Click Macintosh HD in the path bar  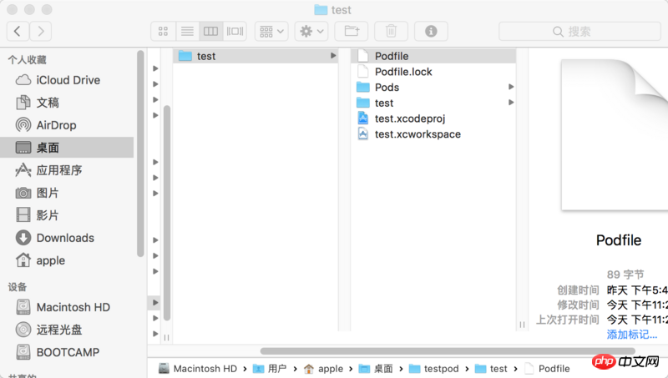pos(198,369)
